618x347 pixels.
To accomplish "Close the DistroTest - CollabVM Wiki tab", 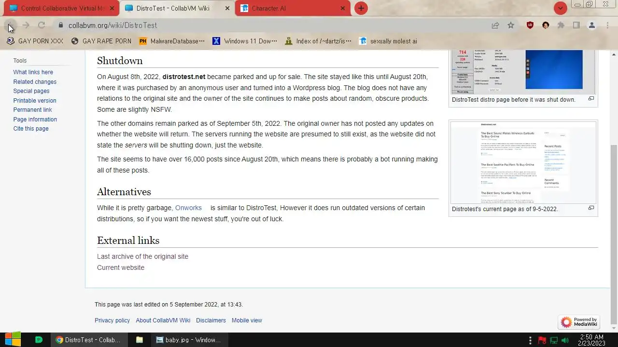I will point(227,8).
